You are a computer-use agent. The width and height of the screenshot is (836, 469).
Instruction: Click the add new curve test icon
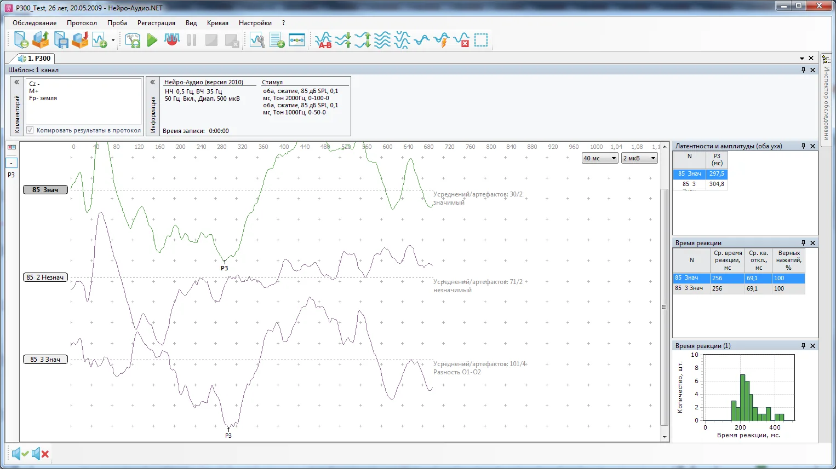[100, 40]
